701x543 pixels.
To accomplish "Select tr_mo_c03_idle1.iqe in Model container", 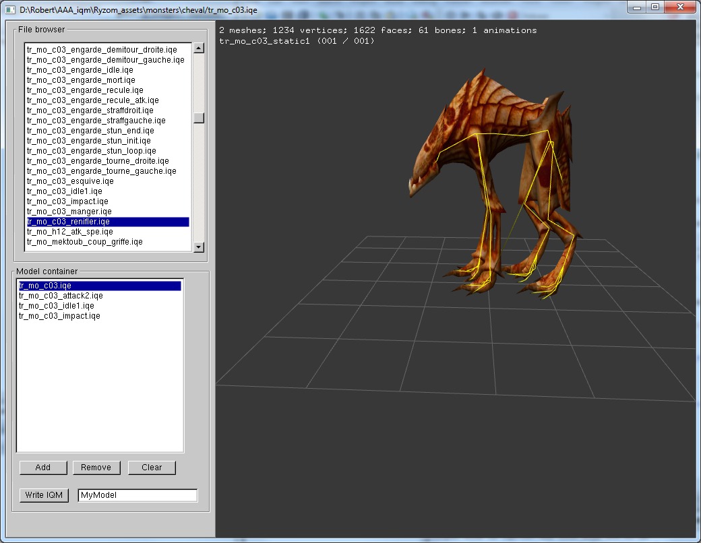I will (56, 306).
